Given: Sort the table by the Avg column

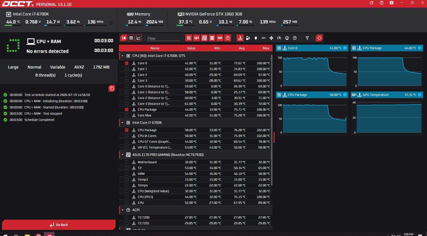Looking at the screenshot, I should [242, 48].
